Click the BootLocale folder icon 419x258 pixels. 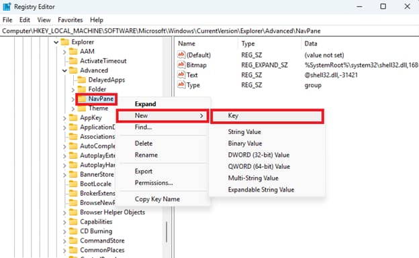pos(73,184)
